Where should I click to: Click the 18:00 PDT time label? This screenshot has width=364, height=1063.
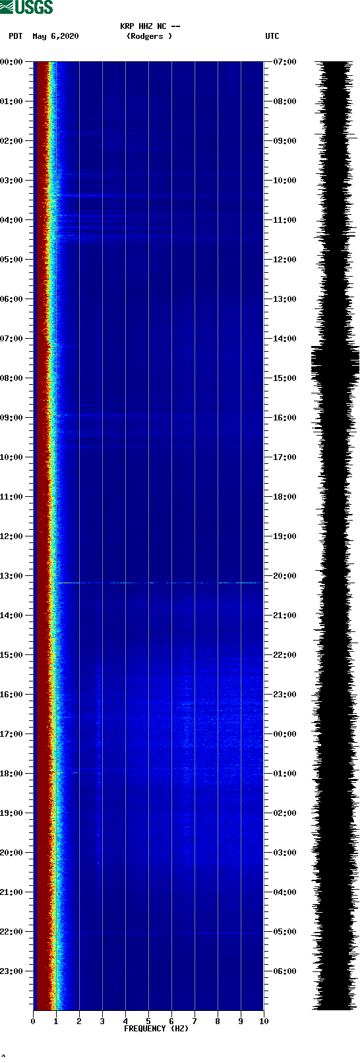click(11, 774)
